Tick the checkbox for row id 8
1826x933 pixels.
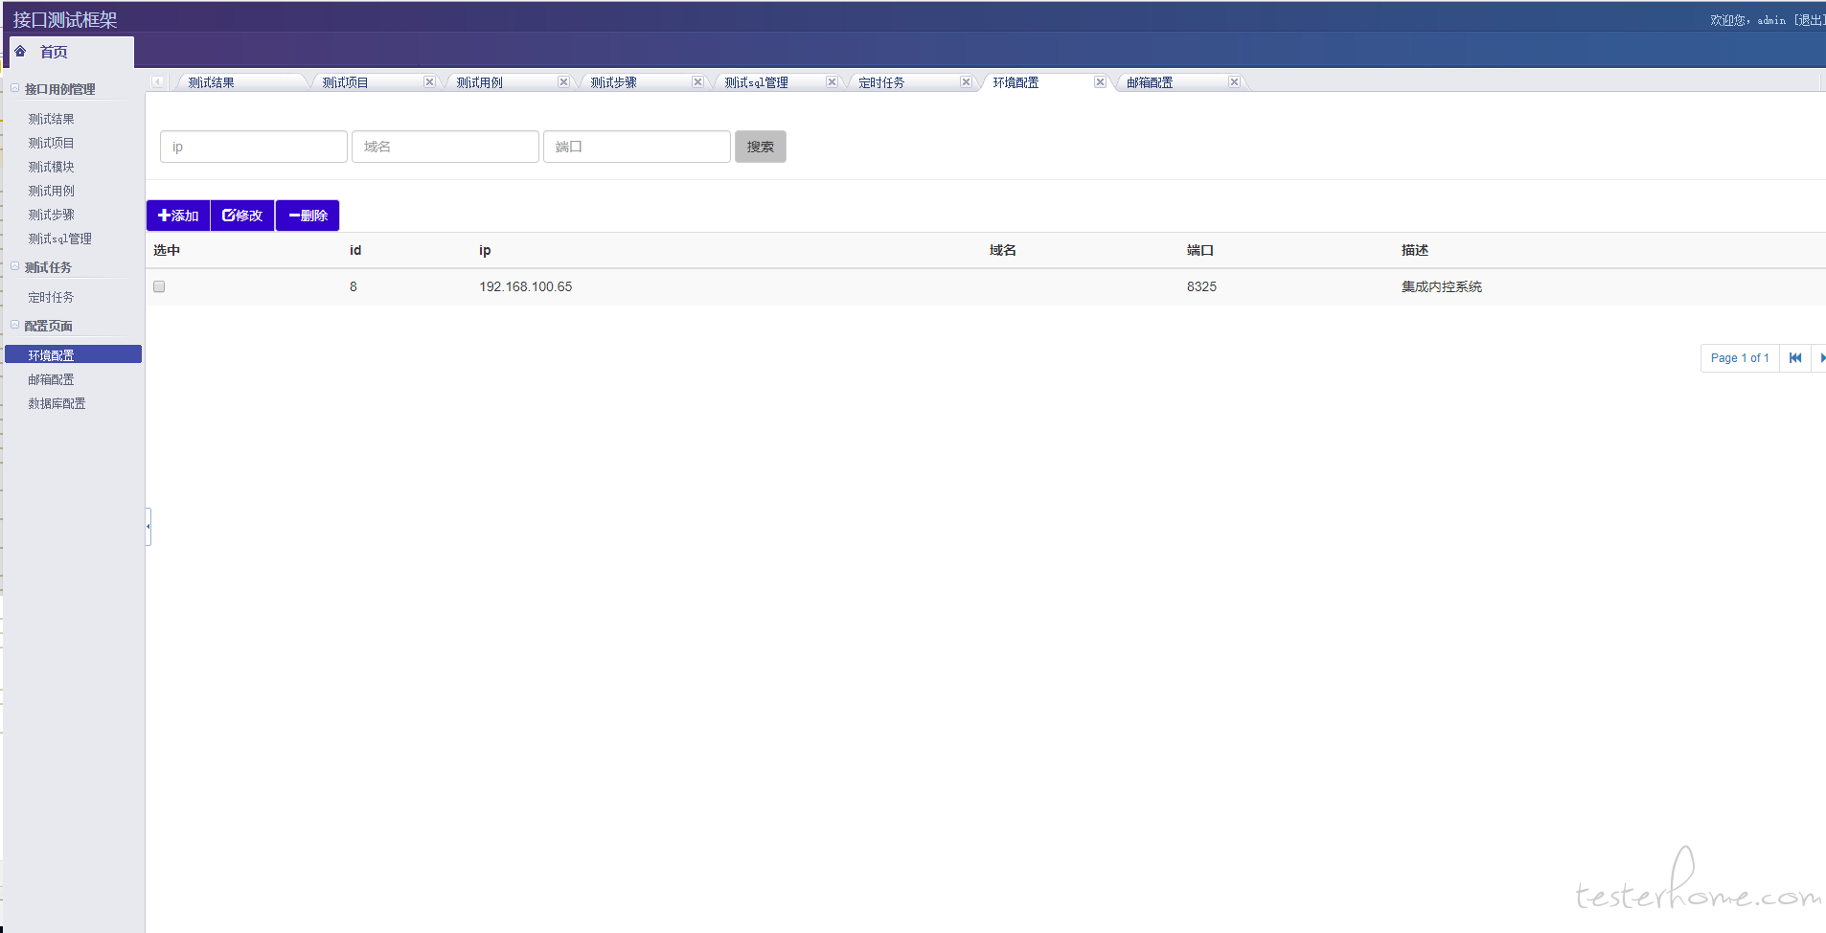tap(159, 286)
